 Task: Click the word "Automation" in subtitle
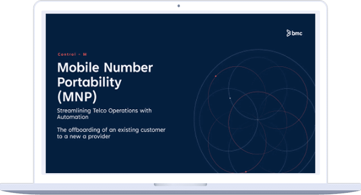coord(73,117)
